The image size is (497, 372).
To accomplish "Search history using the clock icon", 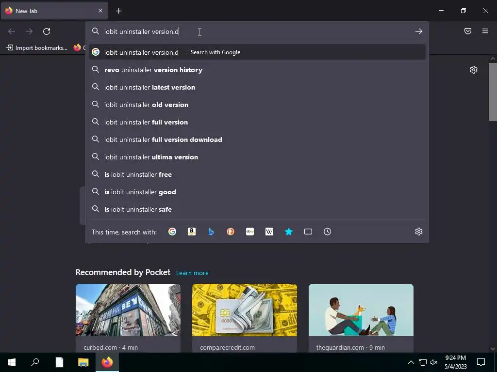I will click(328, 232).
